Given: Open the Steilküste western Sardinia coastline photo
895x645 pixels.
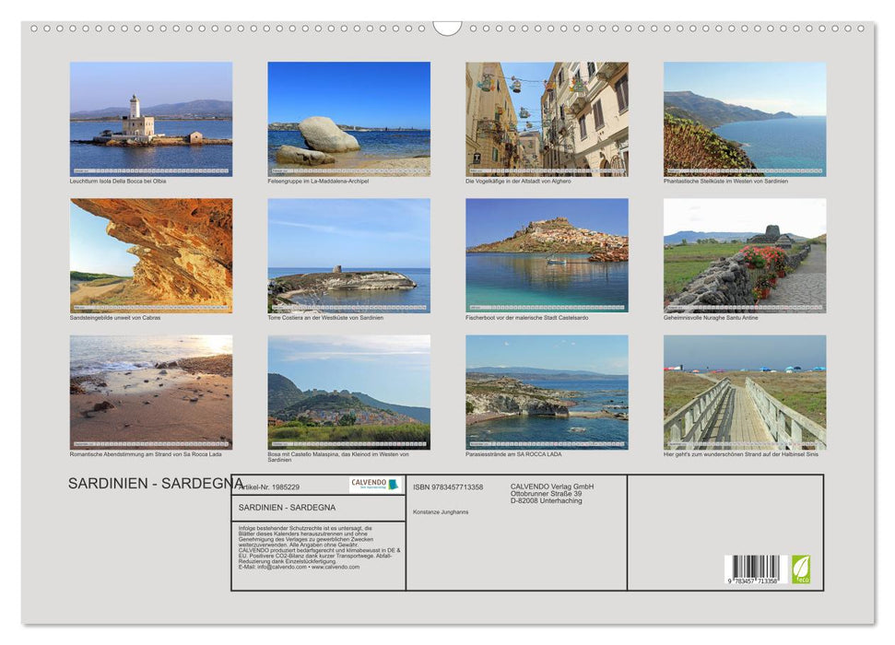Looking at the screenshot, I should tap(742, 120).
